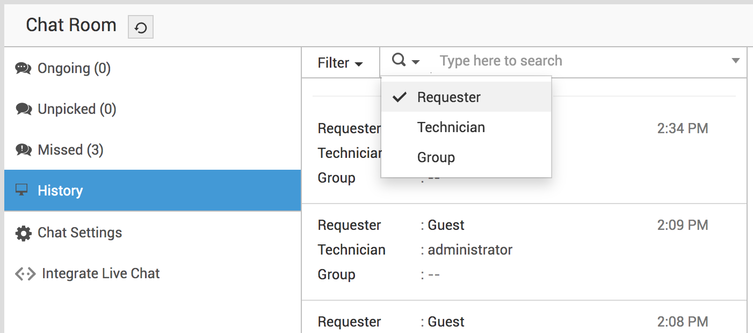Click the Unpicked chats bubble icon
The height and width of the screenshot is (333, 753).
click(x=24, y=110)
